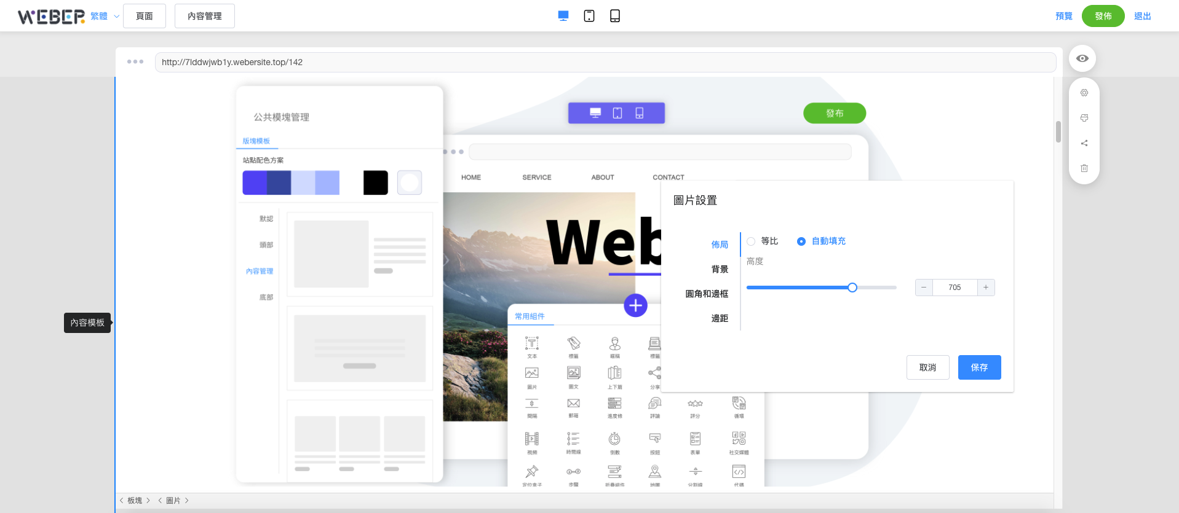The width and height of the screenshot is (1179, 513).
Task: Click the height value field showing 705
Action: click(955, 288)
